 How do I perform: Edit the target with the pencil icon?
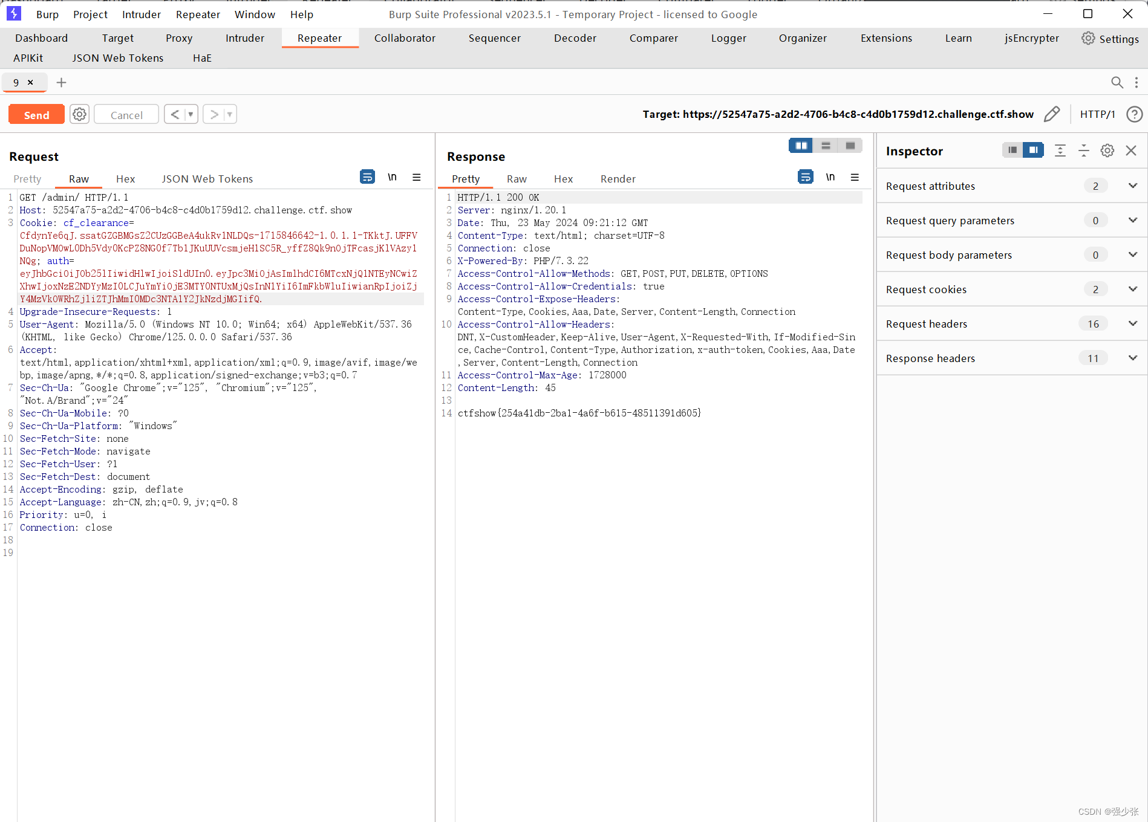pyautogui.click(x=1052, y=114)
